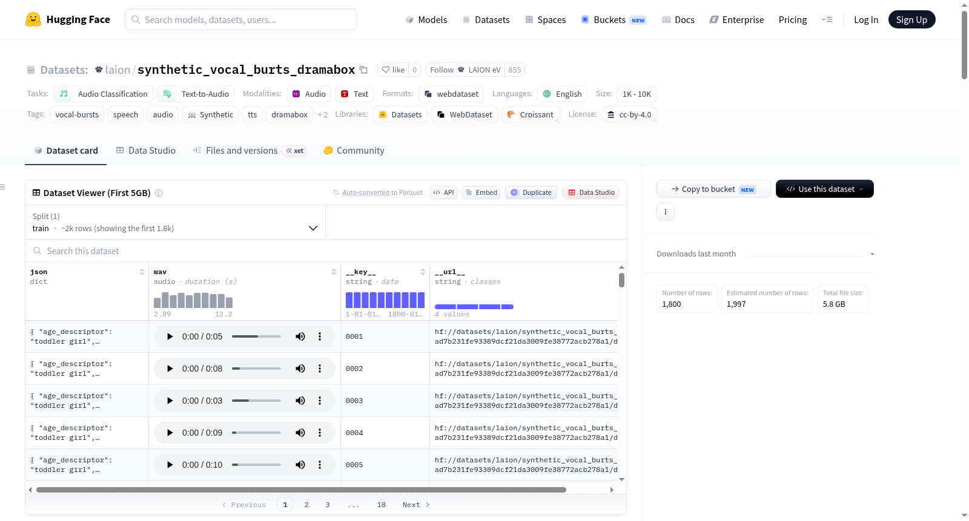
Task: Expand the left sidebar menu icon
Action: coord(2,187)
